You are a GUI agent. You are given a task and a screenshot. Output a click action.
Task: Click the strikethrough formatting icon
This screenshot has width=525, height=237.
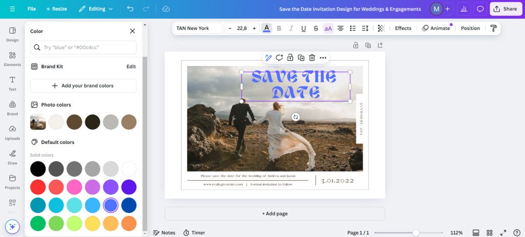tap(316, 28)
